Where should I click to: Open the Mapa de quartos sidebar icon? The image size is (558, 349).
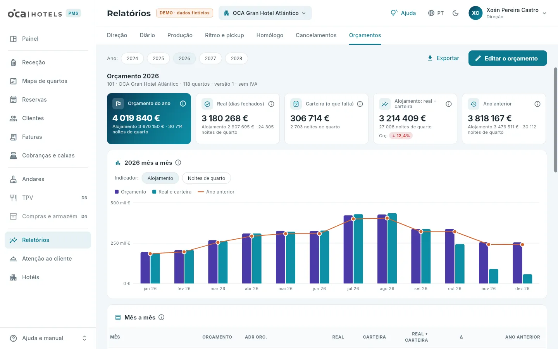[x=13, y=81]
